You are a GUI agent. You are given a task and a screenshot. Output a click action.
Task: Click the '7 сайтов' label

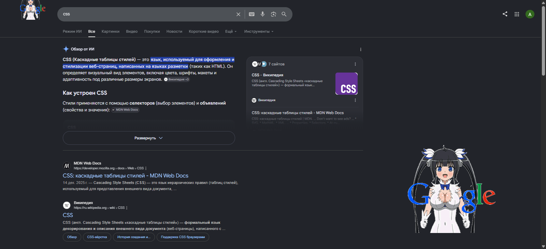coord(276,64)
